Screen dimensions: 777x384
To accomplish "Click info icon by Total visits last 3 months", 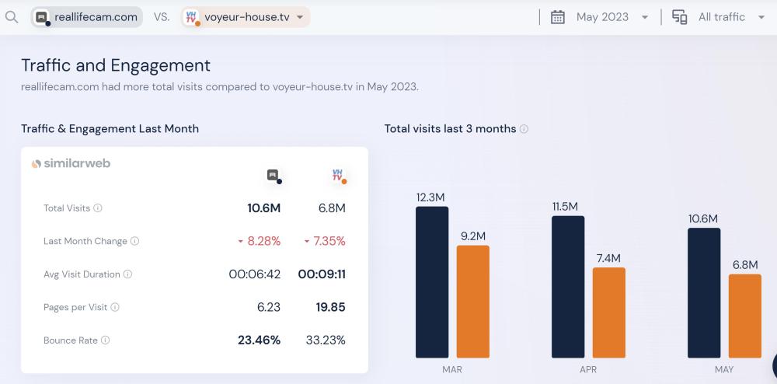I will coord(524,129).
